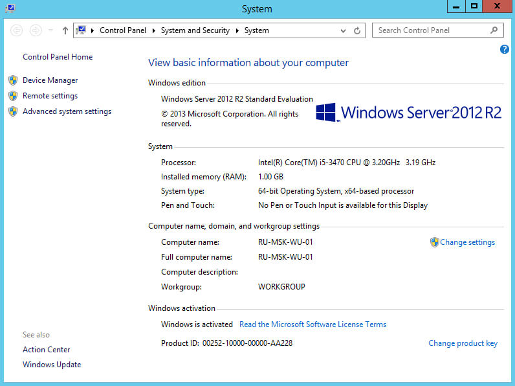Screen dimensions: 515x386
Task: Click the shield icon beside Change settings
Action: pyautogui.click(x=435, y=242)
